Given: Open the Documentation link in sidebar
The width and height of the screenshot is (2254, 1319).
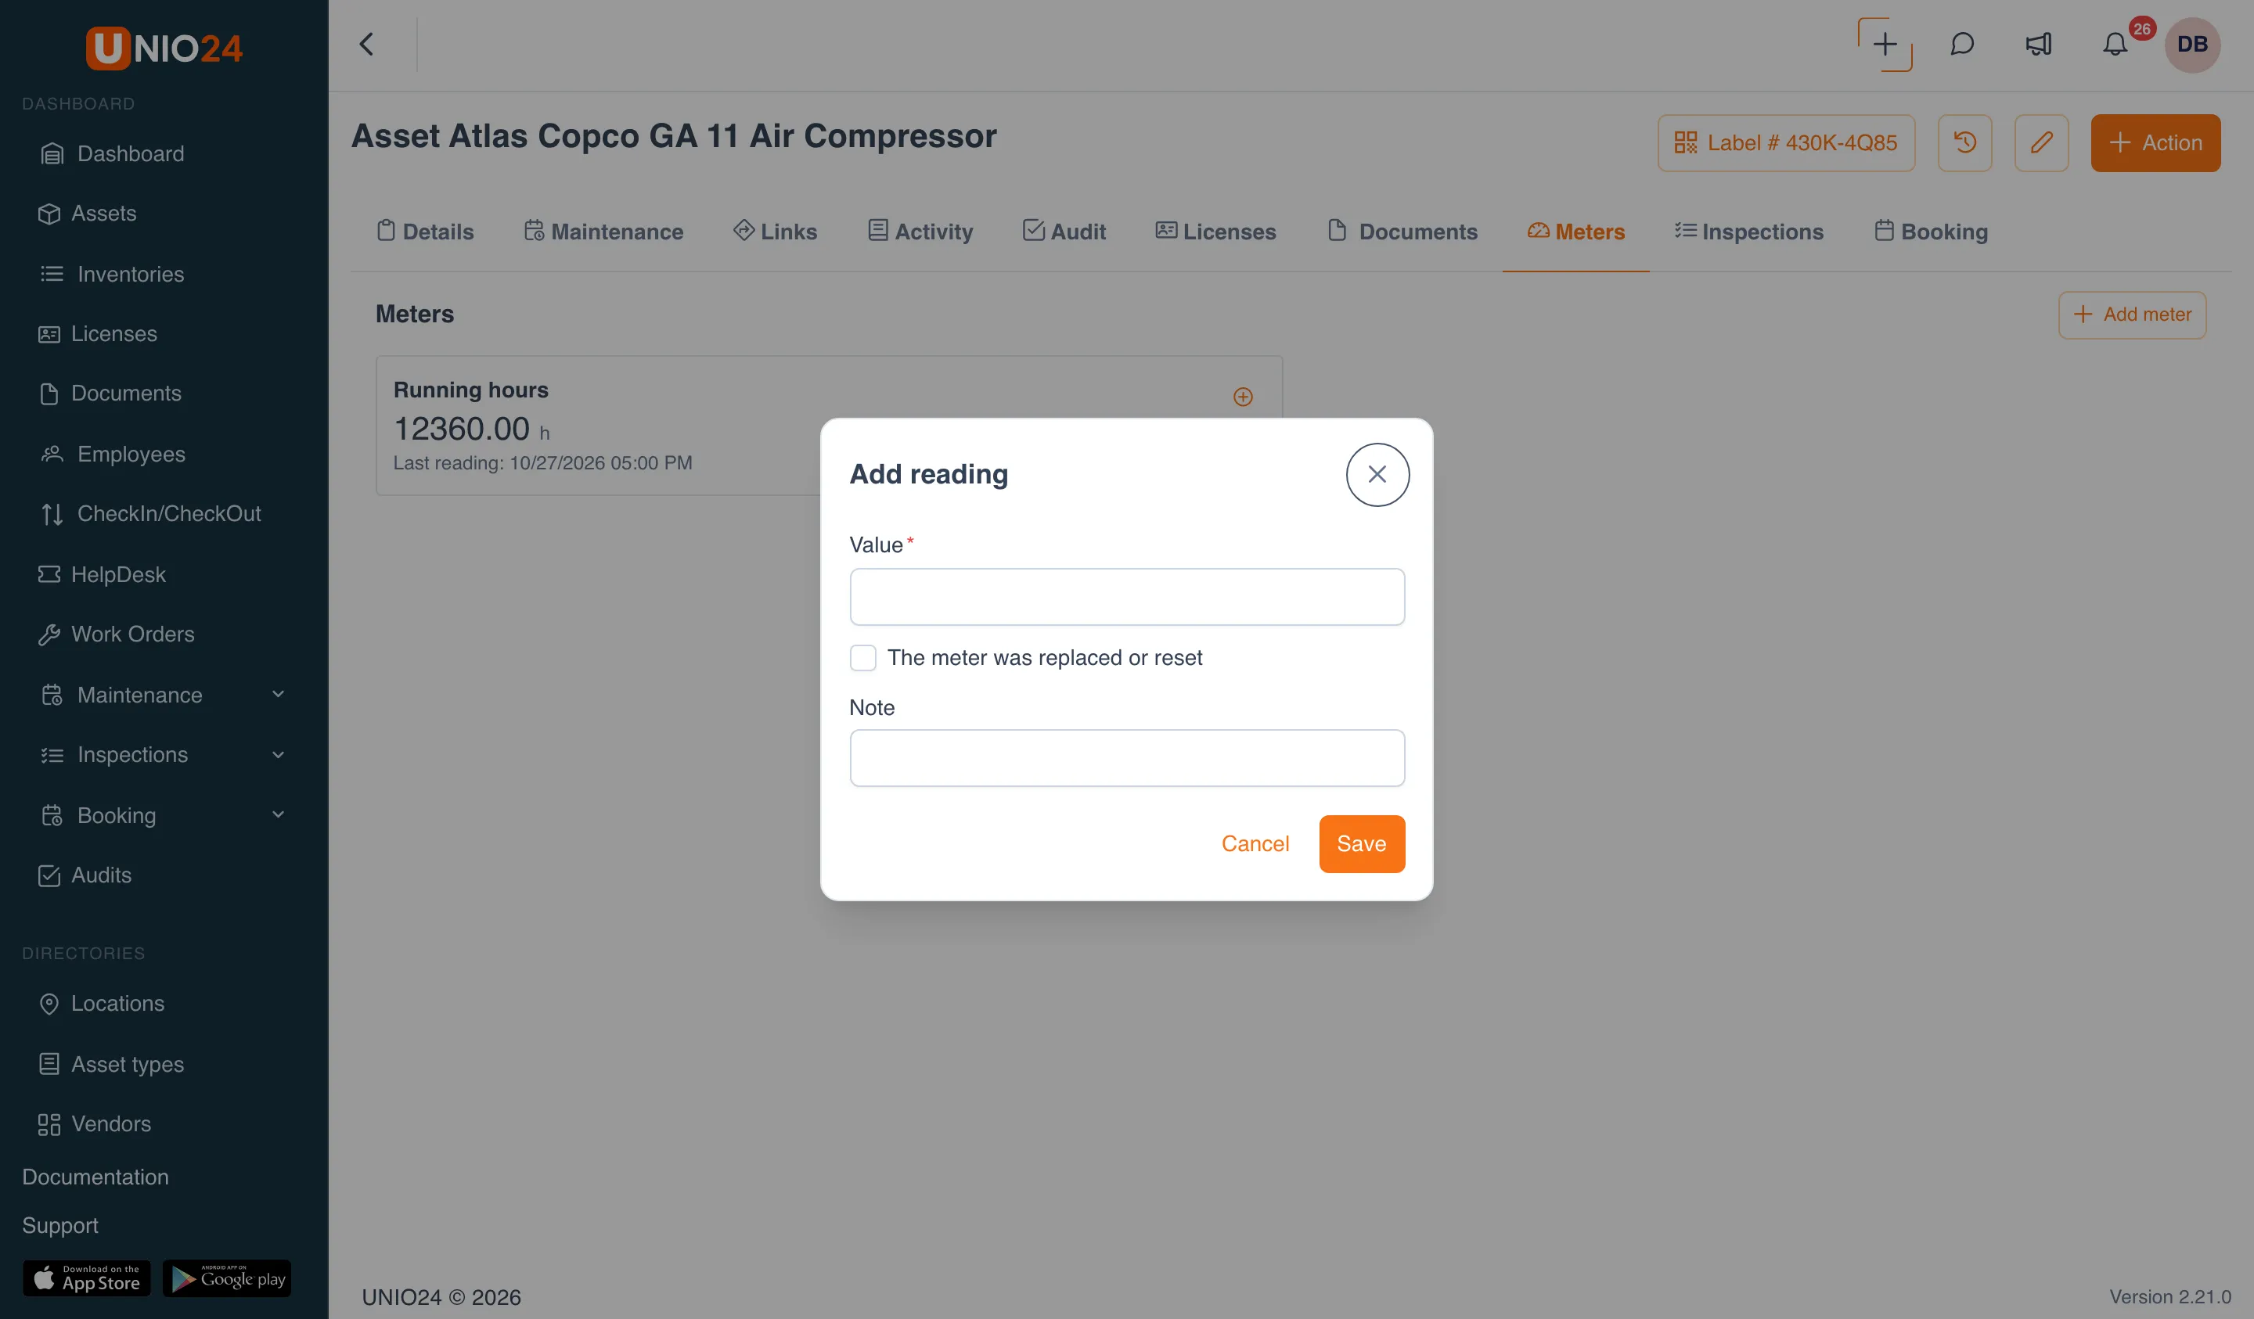Looking at the screenshot, I should 95,1177.
